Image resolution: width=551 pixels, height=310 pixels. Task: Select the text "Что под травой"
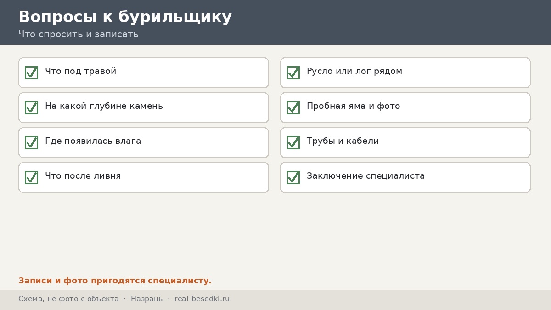80,71
